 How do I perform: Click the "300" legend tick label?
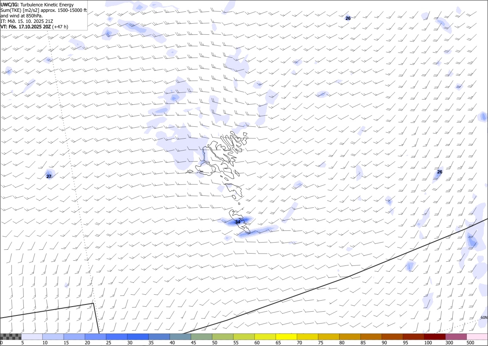[449, 343]
